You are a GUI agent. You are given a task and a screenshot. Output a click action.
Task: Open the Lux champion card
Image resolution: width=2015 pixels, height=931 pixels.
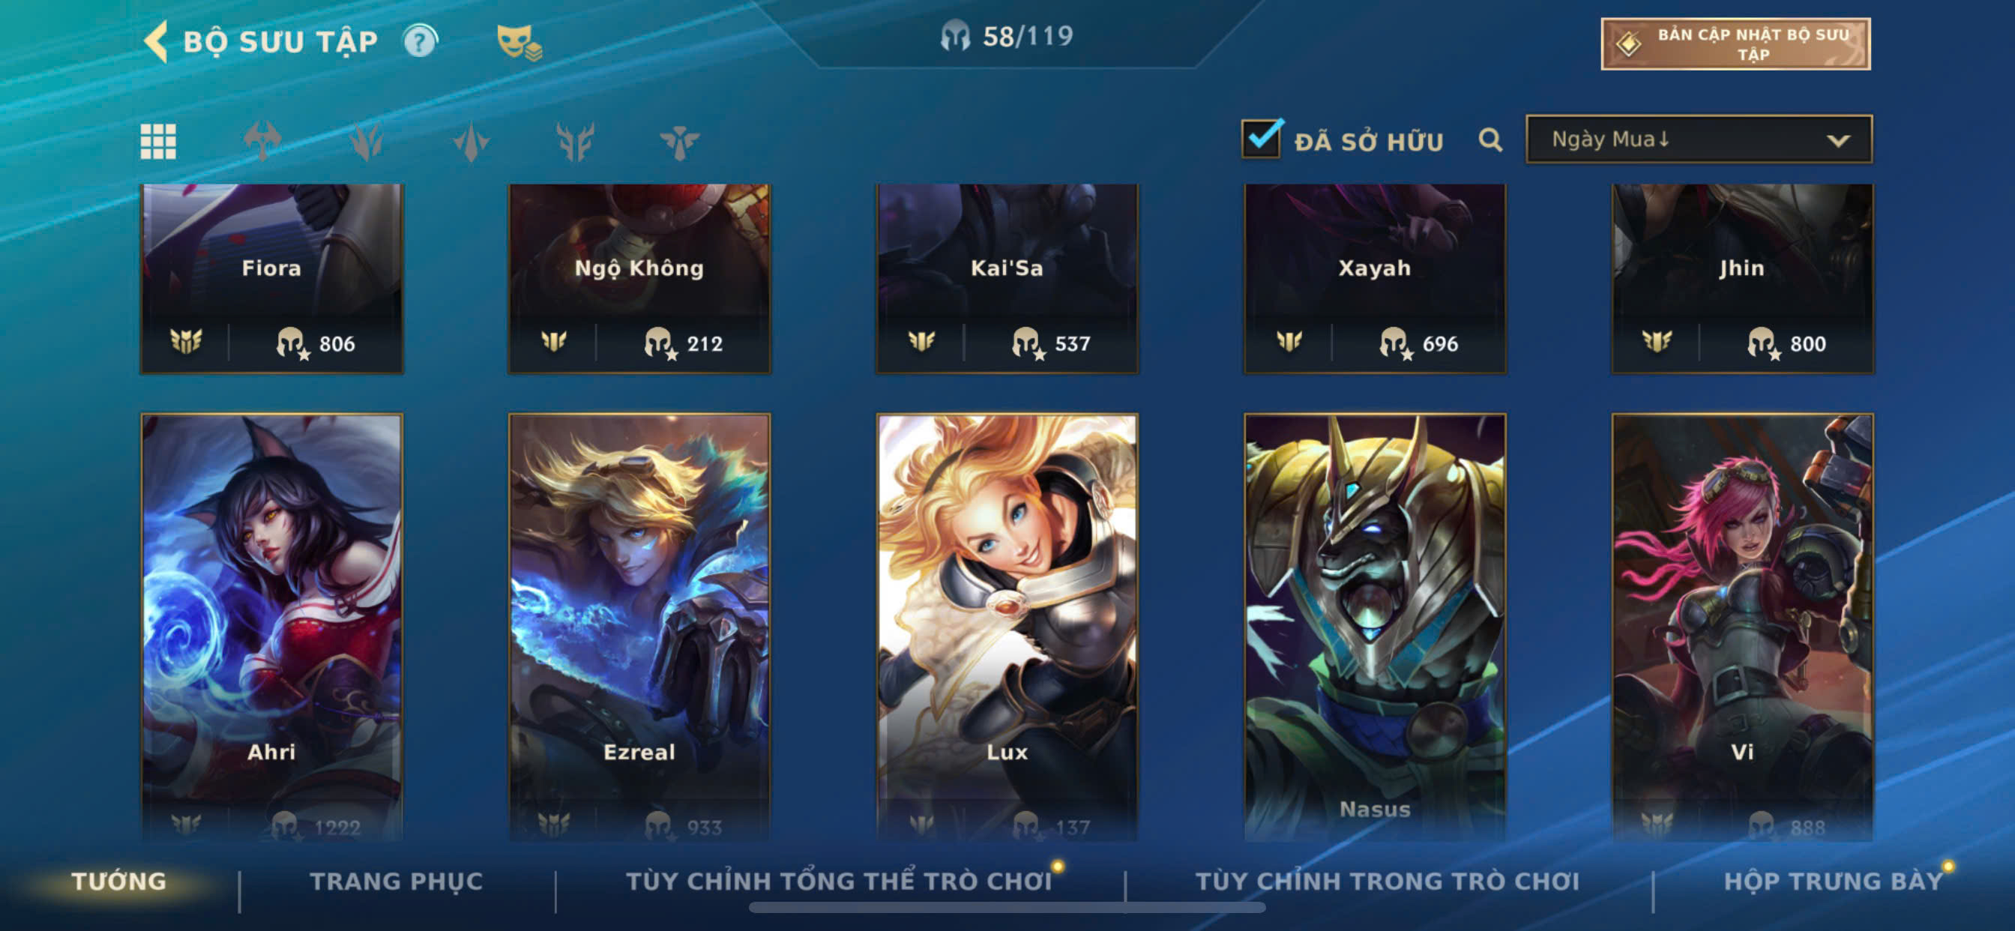pyautogui.click(x=1007, y=627)
